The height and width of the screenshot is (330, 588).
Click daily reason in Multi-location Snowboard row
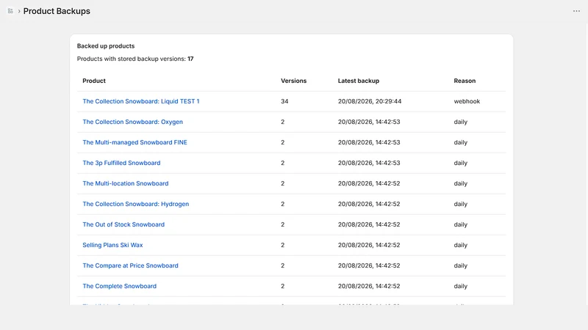(461, 184)
